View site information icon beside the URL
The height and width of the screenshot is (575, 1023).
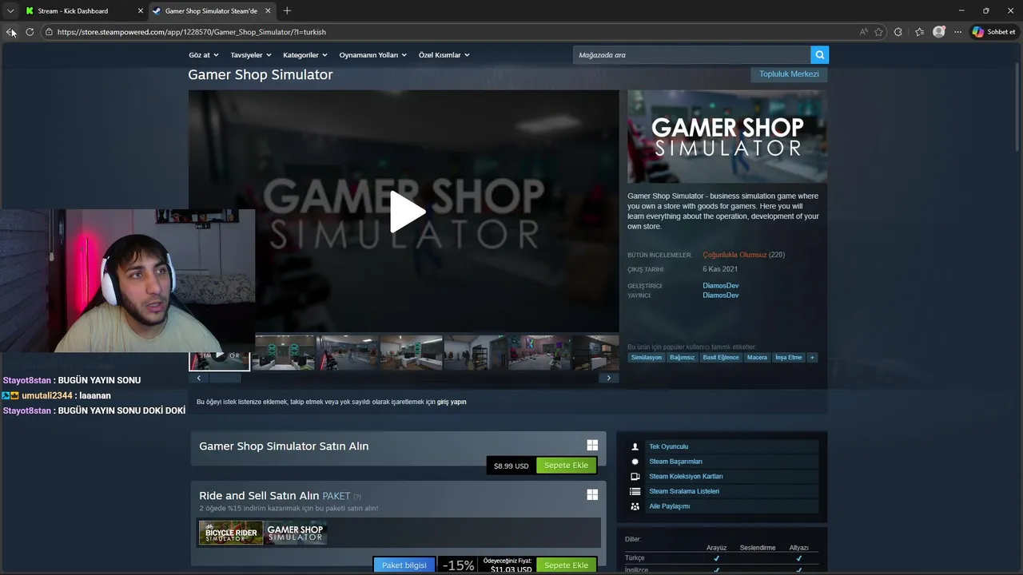[x=49, y=32]
